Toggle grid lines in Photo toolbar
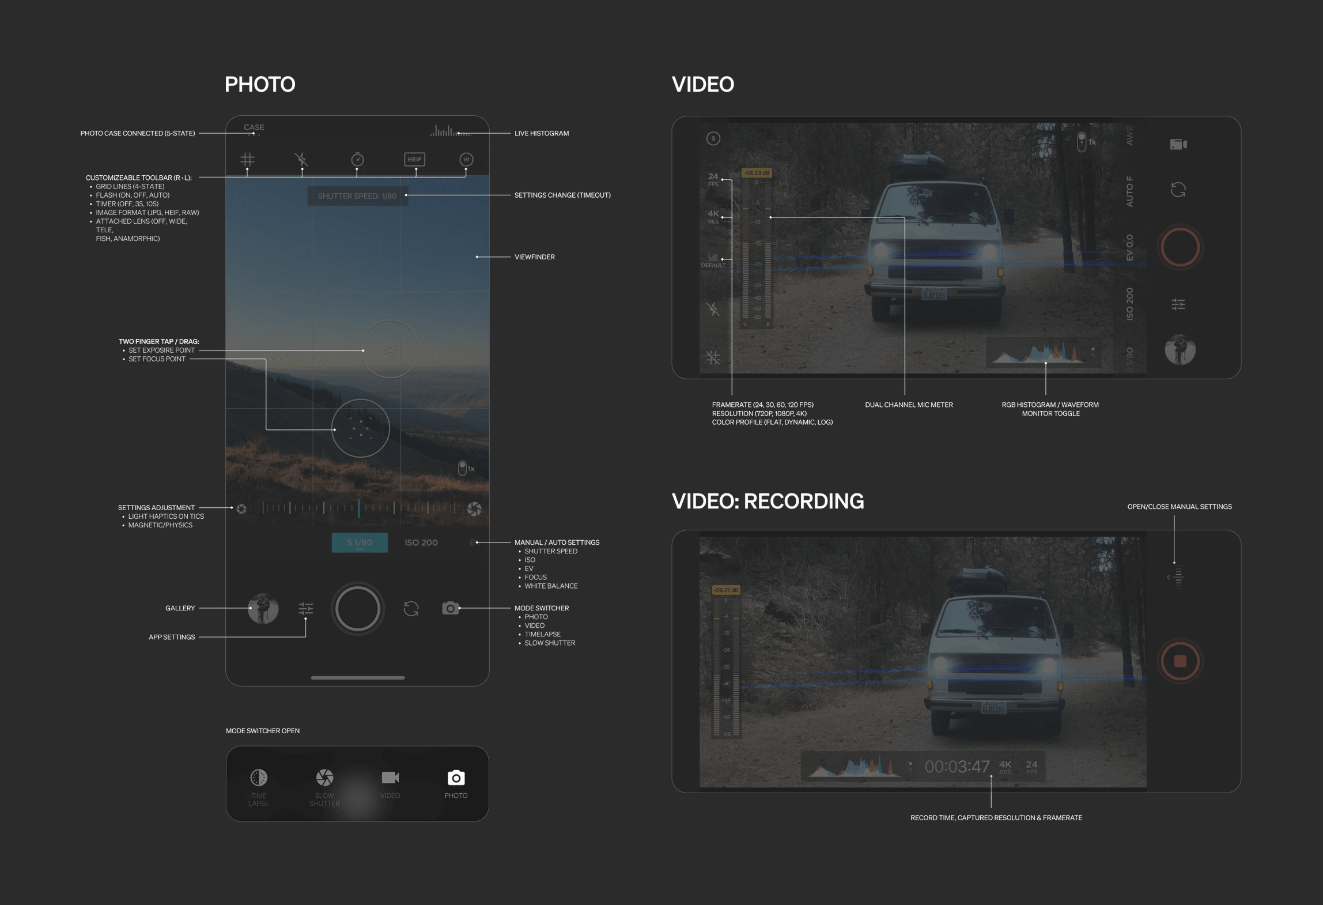 point(247,159)
